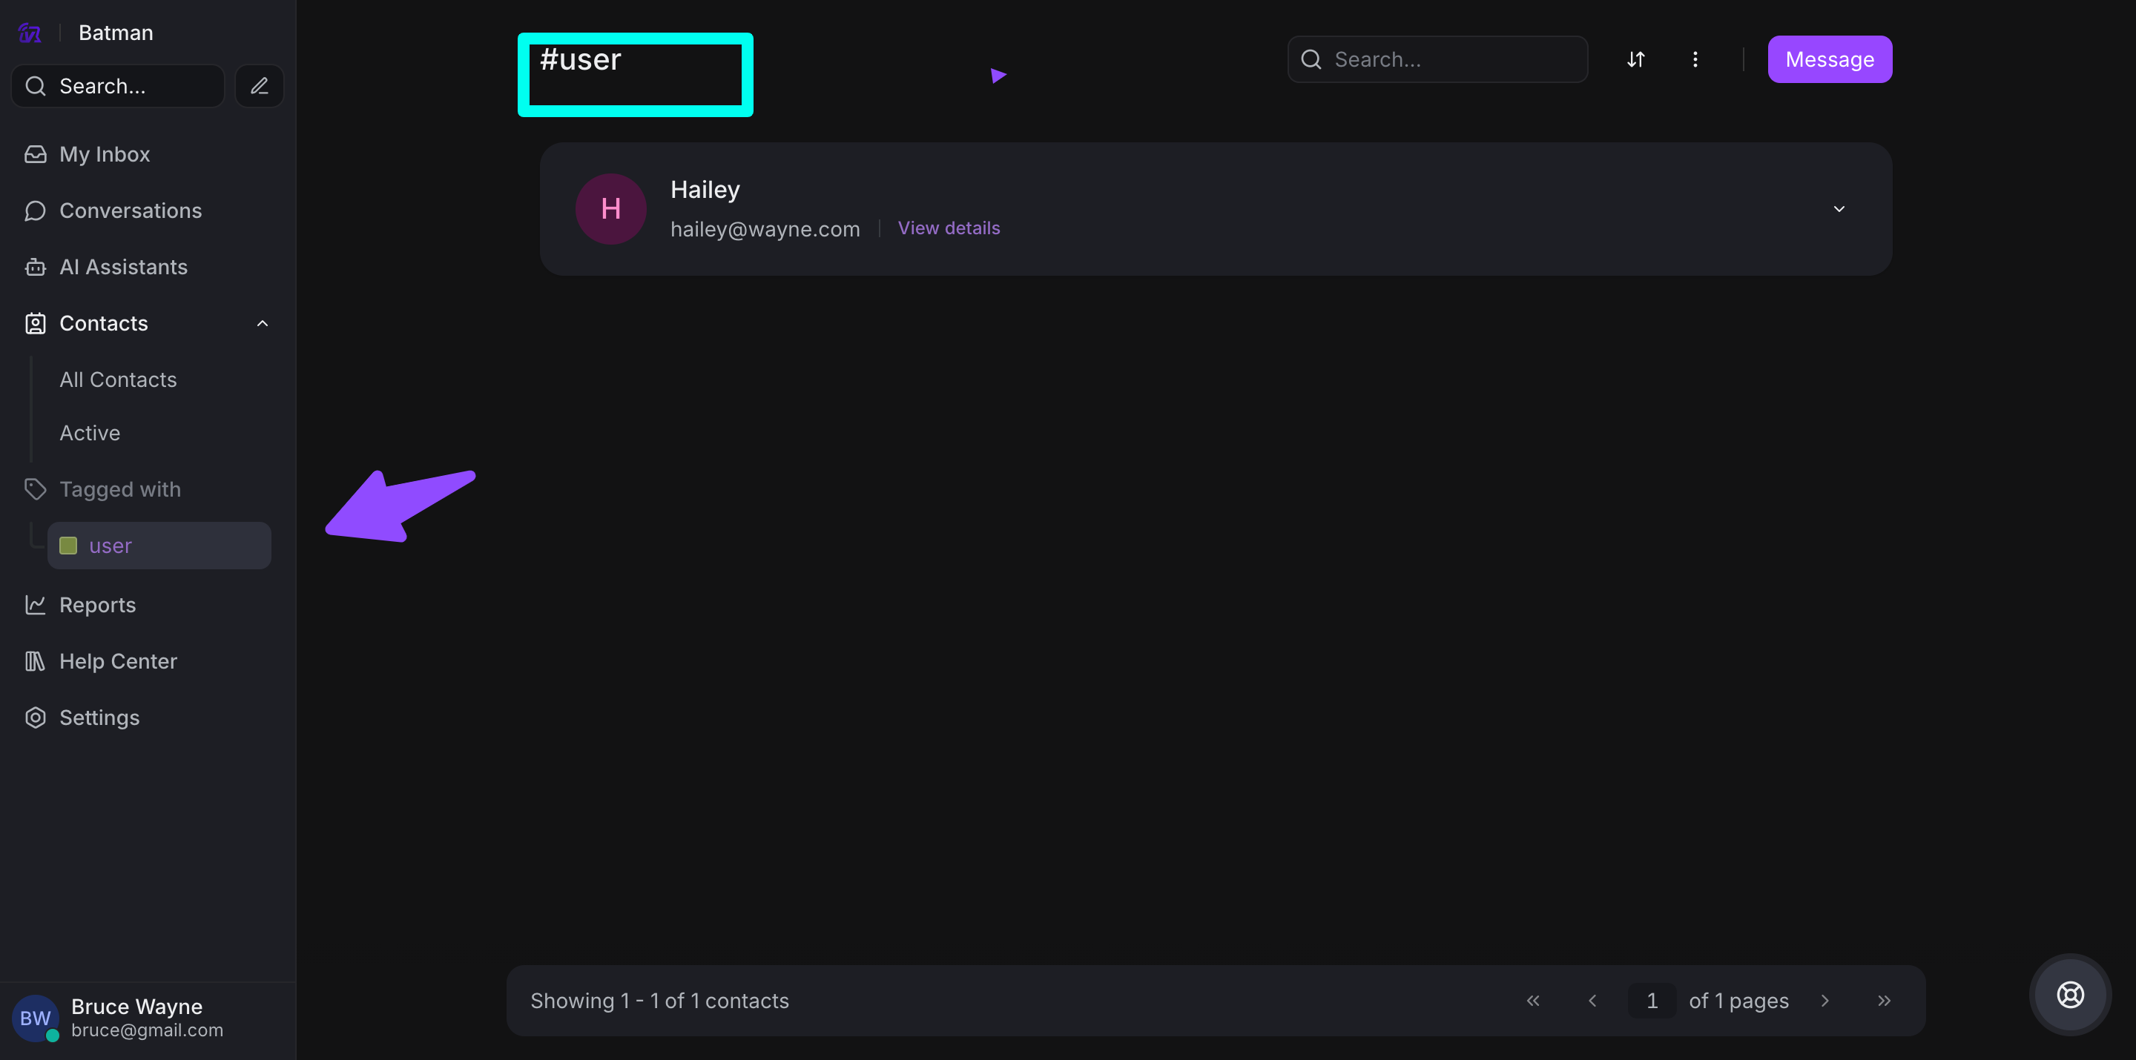This screenshot has height=1060, width=2136.
Task: Click the compose new message pencil icon
Action: click(x=260, y=85)
